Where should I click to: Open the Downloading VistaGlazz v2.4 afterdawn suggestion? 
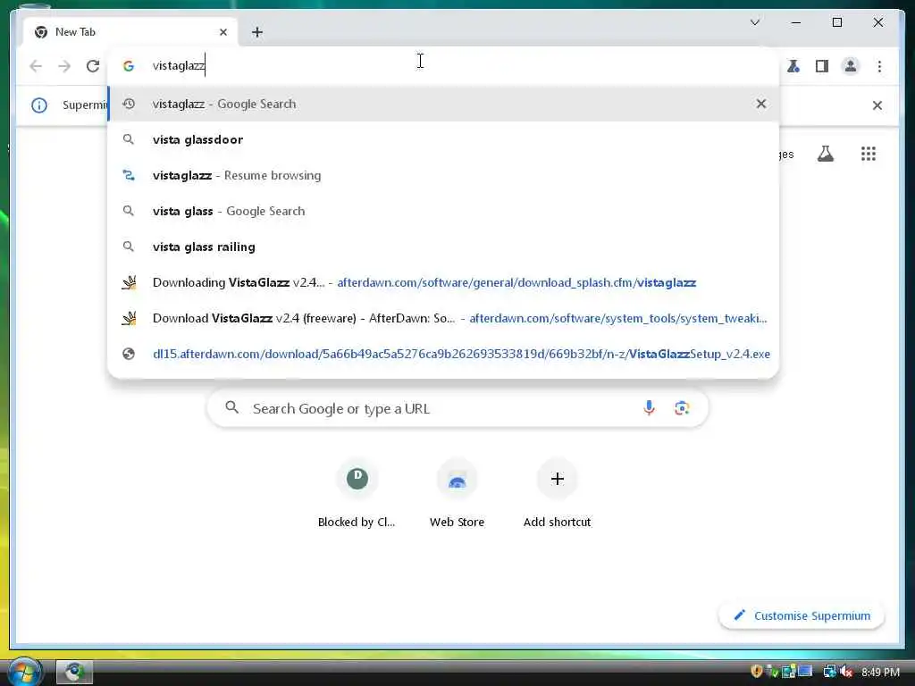(443, 282)
